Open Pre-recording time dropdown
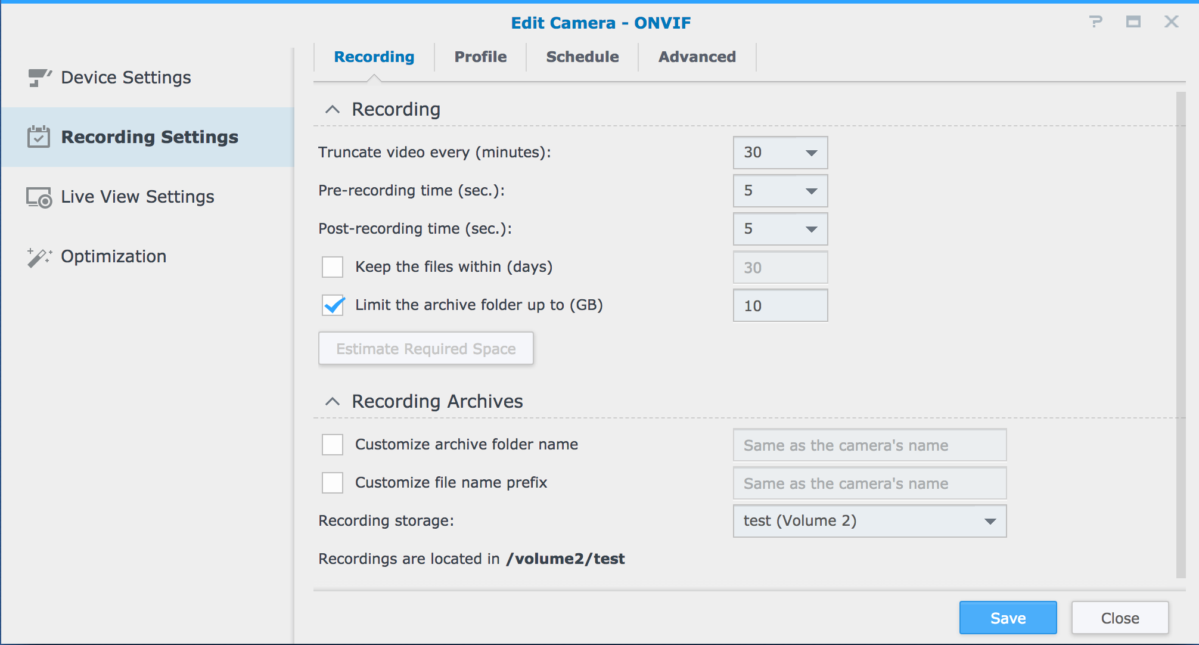This screenshot has height=645, width=1199. point(810,191)
